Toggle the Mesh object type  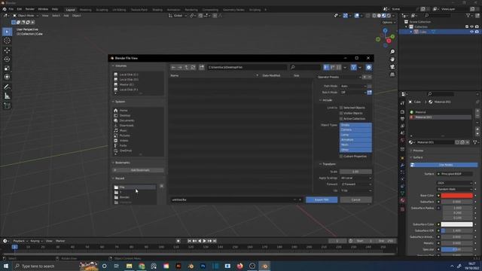pyautogui.click(x=355, y=145)
